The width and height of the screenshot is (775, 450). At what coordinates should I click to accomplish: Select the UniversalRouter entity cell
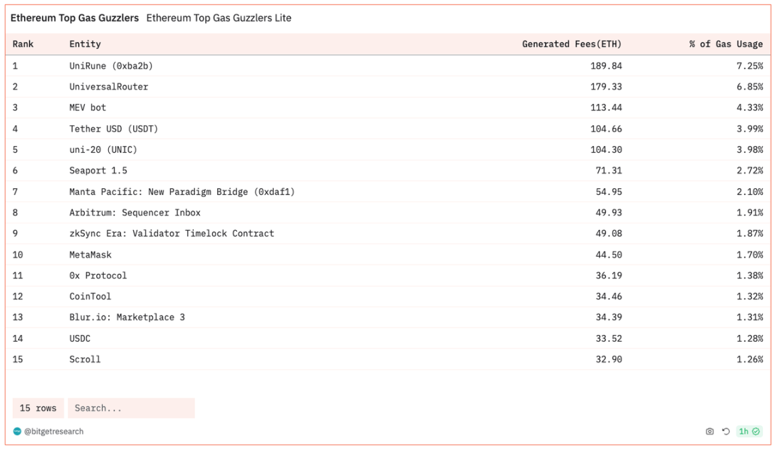[108, 87]
